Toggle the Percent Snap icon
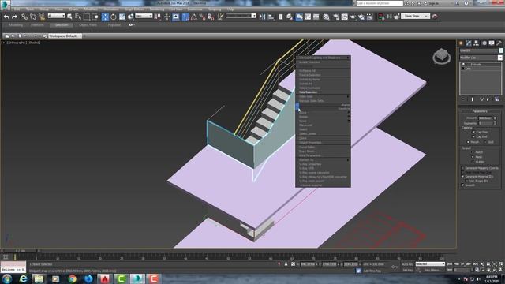The height and width of the screenshot is (284, 505). 202,17
